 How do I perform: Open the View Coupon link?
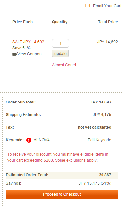coord(29,54)
